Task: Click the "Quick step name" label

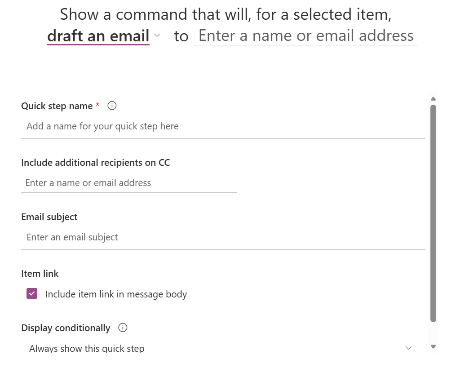Action: pos(57,106)
